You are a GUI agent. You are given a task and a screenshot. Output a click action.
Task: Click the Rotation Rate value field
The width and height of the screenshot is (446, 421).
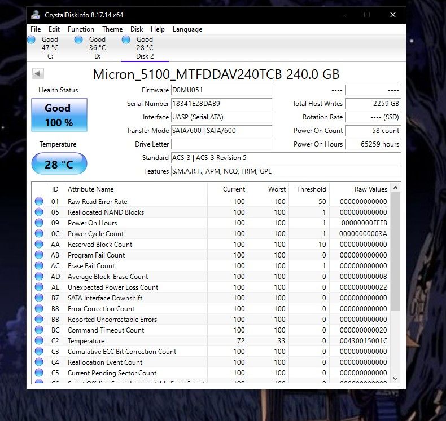(373, 117)
